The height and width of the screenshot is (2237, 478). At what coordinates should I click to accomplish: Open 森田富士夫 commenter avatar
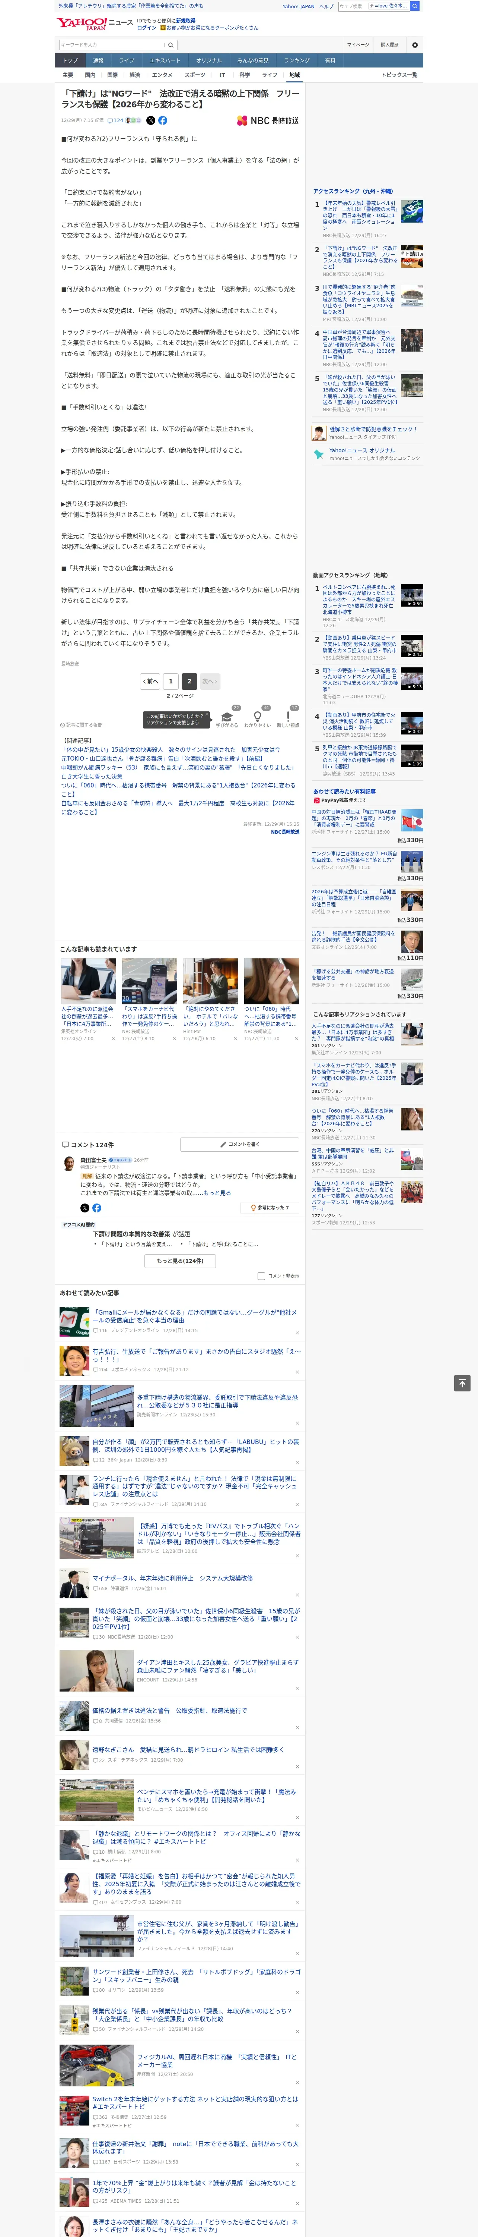coord(68,1163)
